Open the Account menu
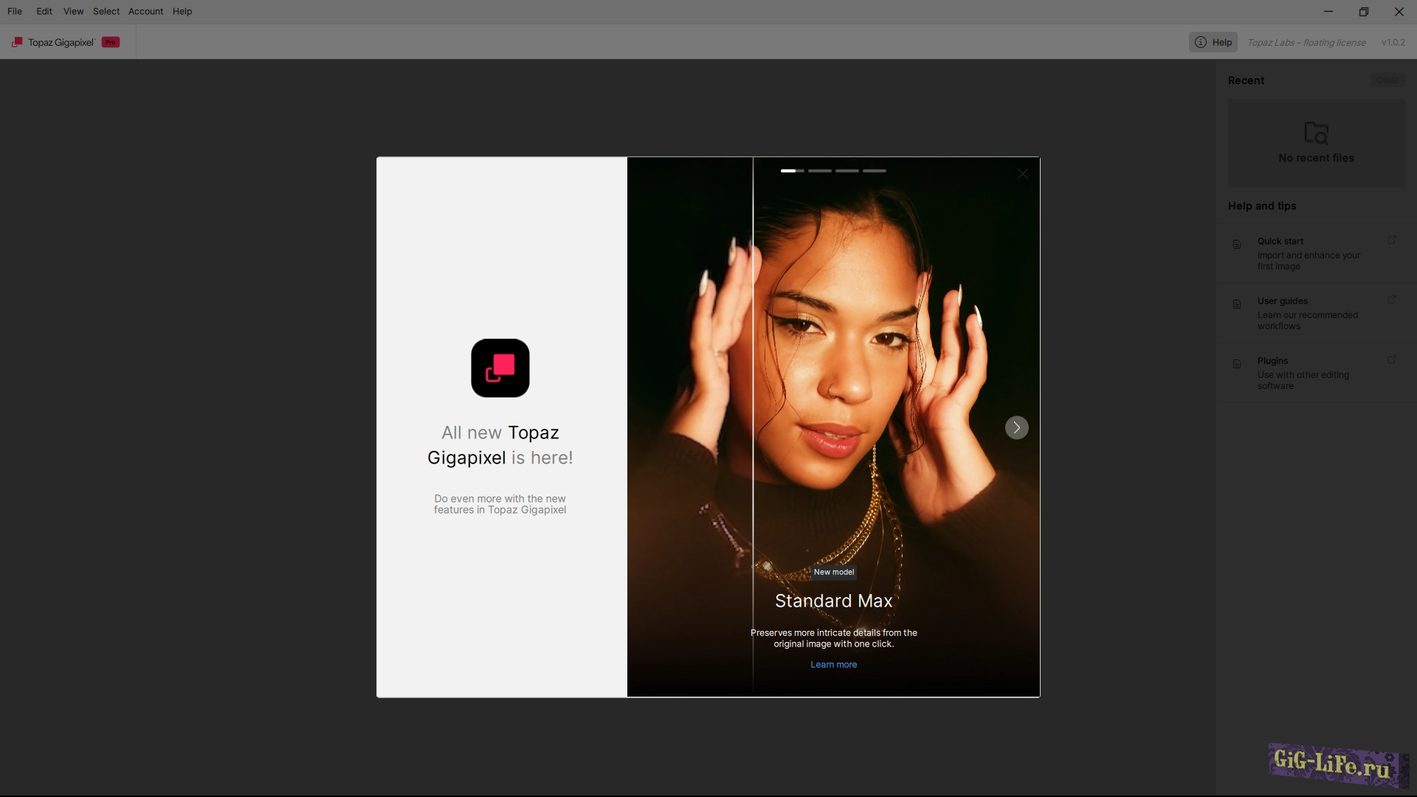Screen dimensions: 1417x797 pyautogui.click(x=145, y=11)
